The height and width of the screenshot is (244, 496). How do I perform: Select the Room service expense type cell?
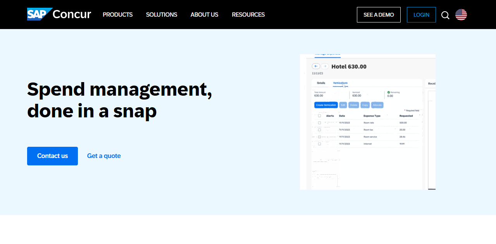370,137
